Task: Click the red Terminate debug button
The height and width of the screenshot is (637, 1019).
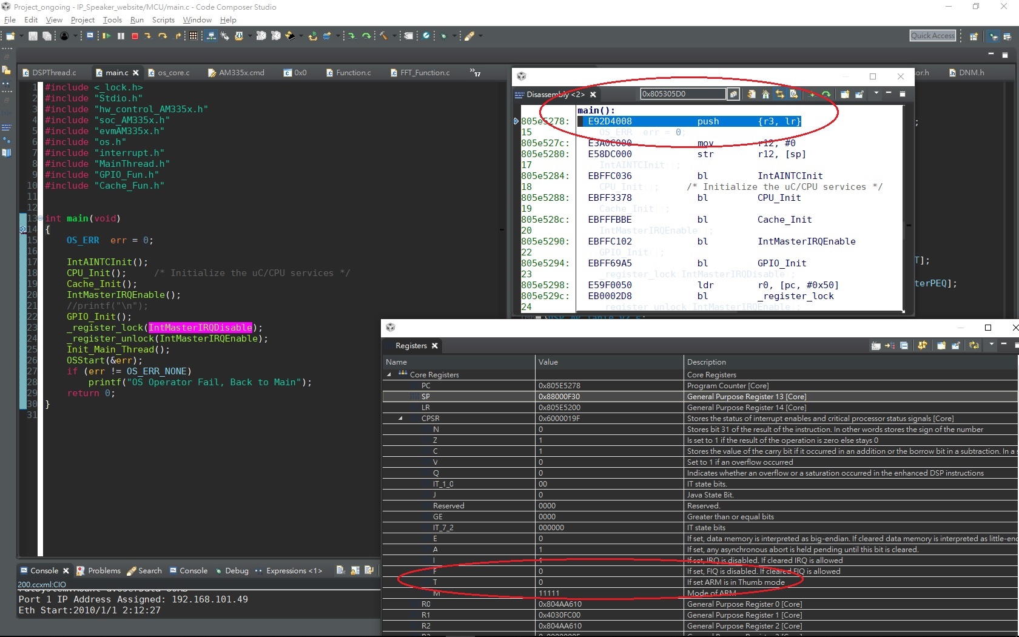Action: 135,36
